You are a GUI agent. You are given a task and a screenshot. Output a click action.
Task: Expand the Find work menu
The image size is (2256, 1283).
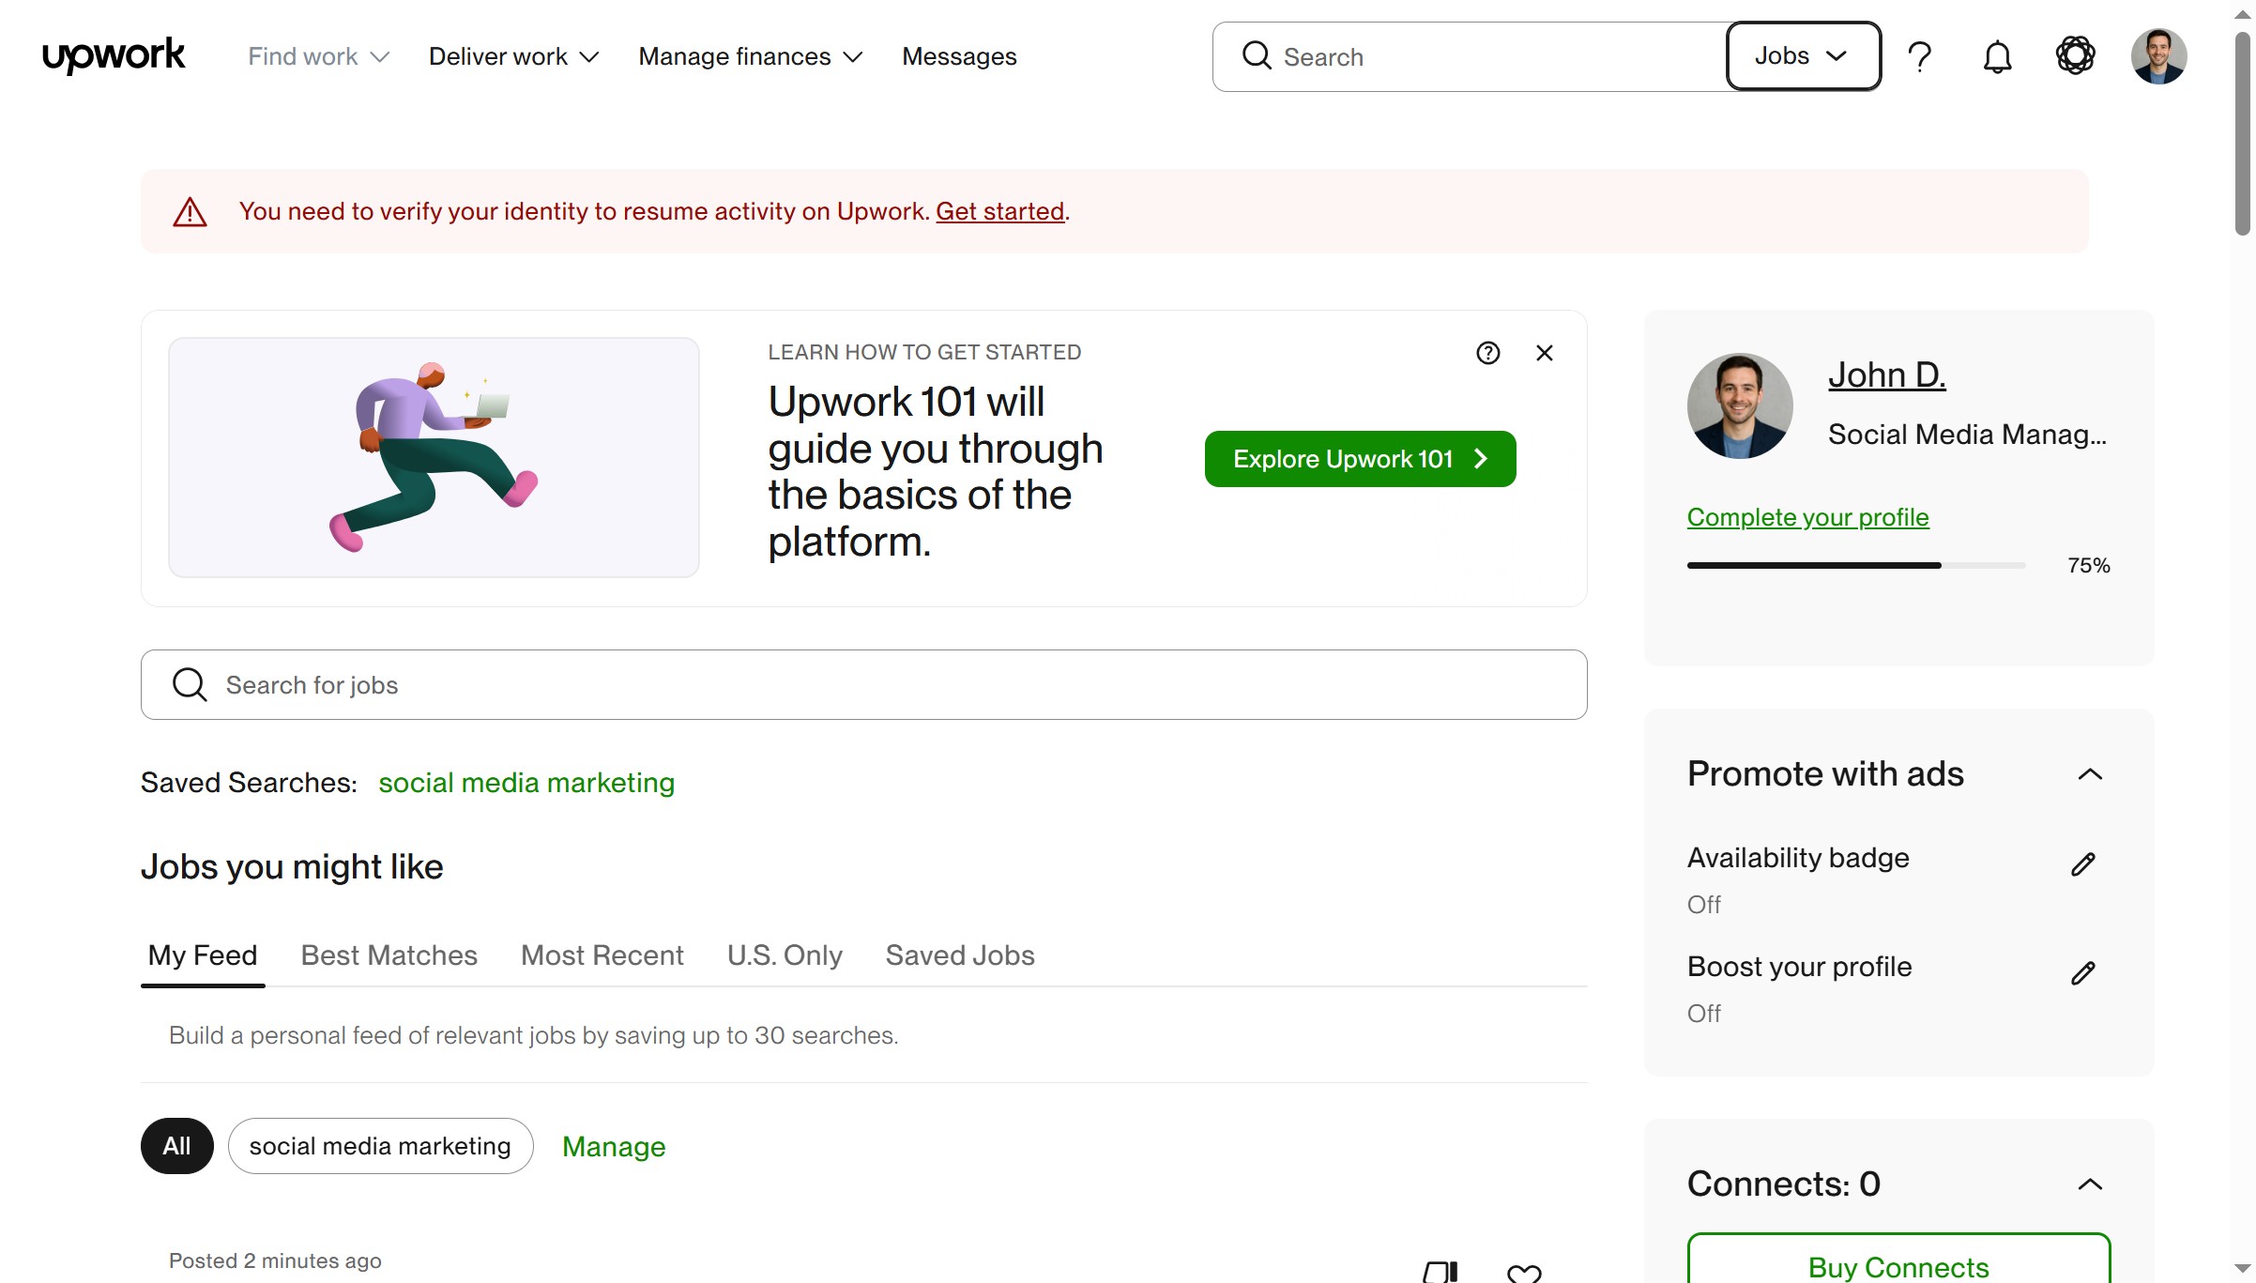pyautogui.click(x=317, y=56)
